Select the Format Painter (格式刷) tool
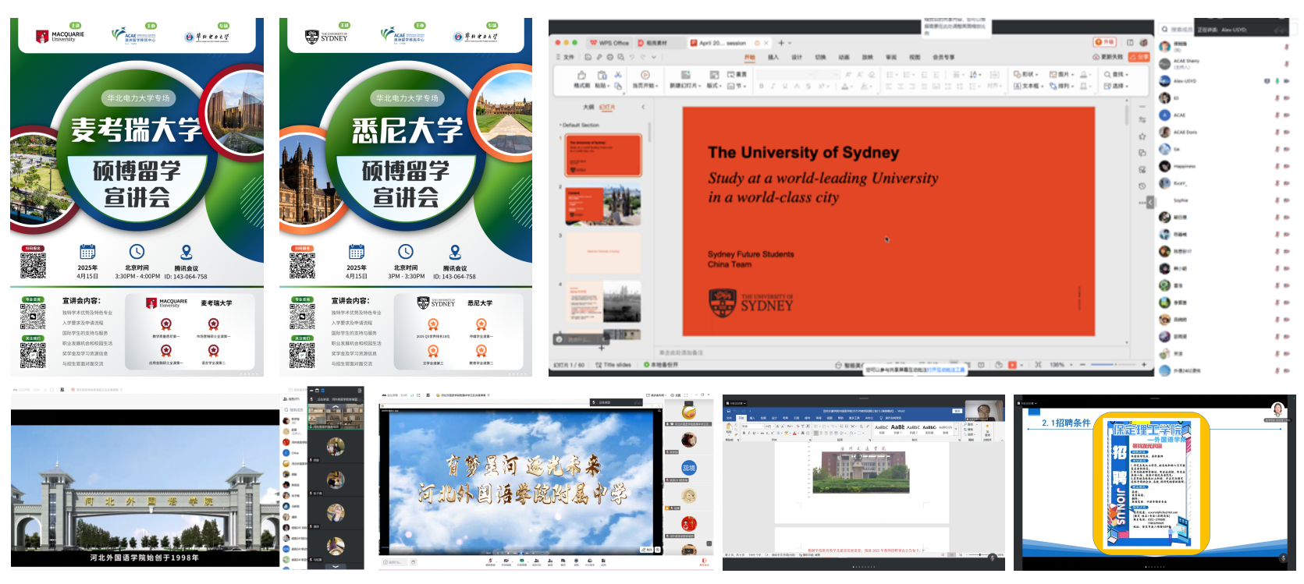 [x=581, y=79]
